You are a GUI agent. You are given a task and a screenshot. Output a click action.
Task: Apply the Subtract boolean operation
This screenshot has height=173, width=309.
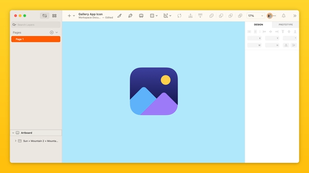point(221,16)
